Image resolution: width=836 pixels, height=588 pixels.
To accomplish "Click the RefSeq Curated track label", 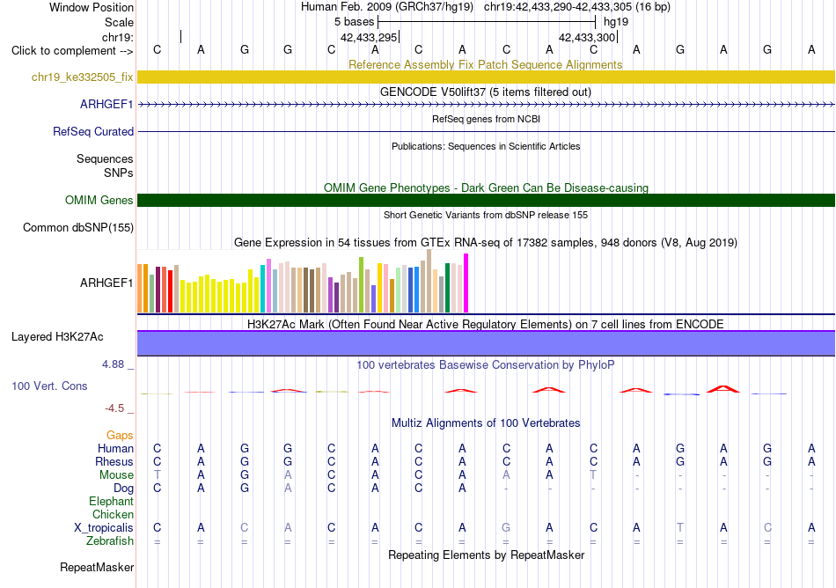I will click(93, 131).
